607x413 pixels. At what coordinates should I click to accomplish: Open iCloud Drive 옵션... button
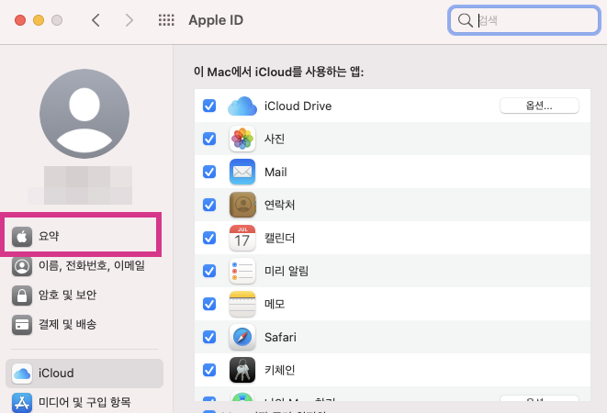pos(539,106)
